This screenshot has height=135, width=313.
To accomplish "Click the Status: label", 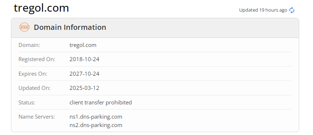I will pyautogui.click(x=27, y=103).
